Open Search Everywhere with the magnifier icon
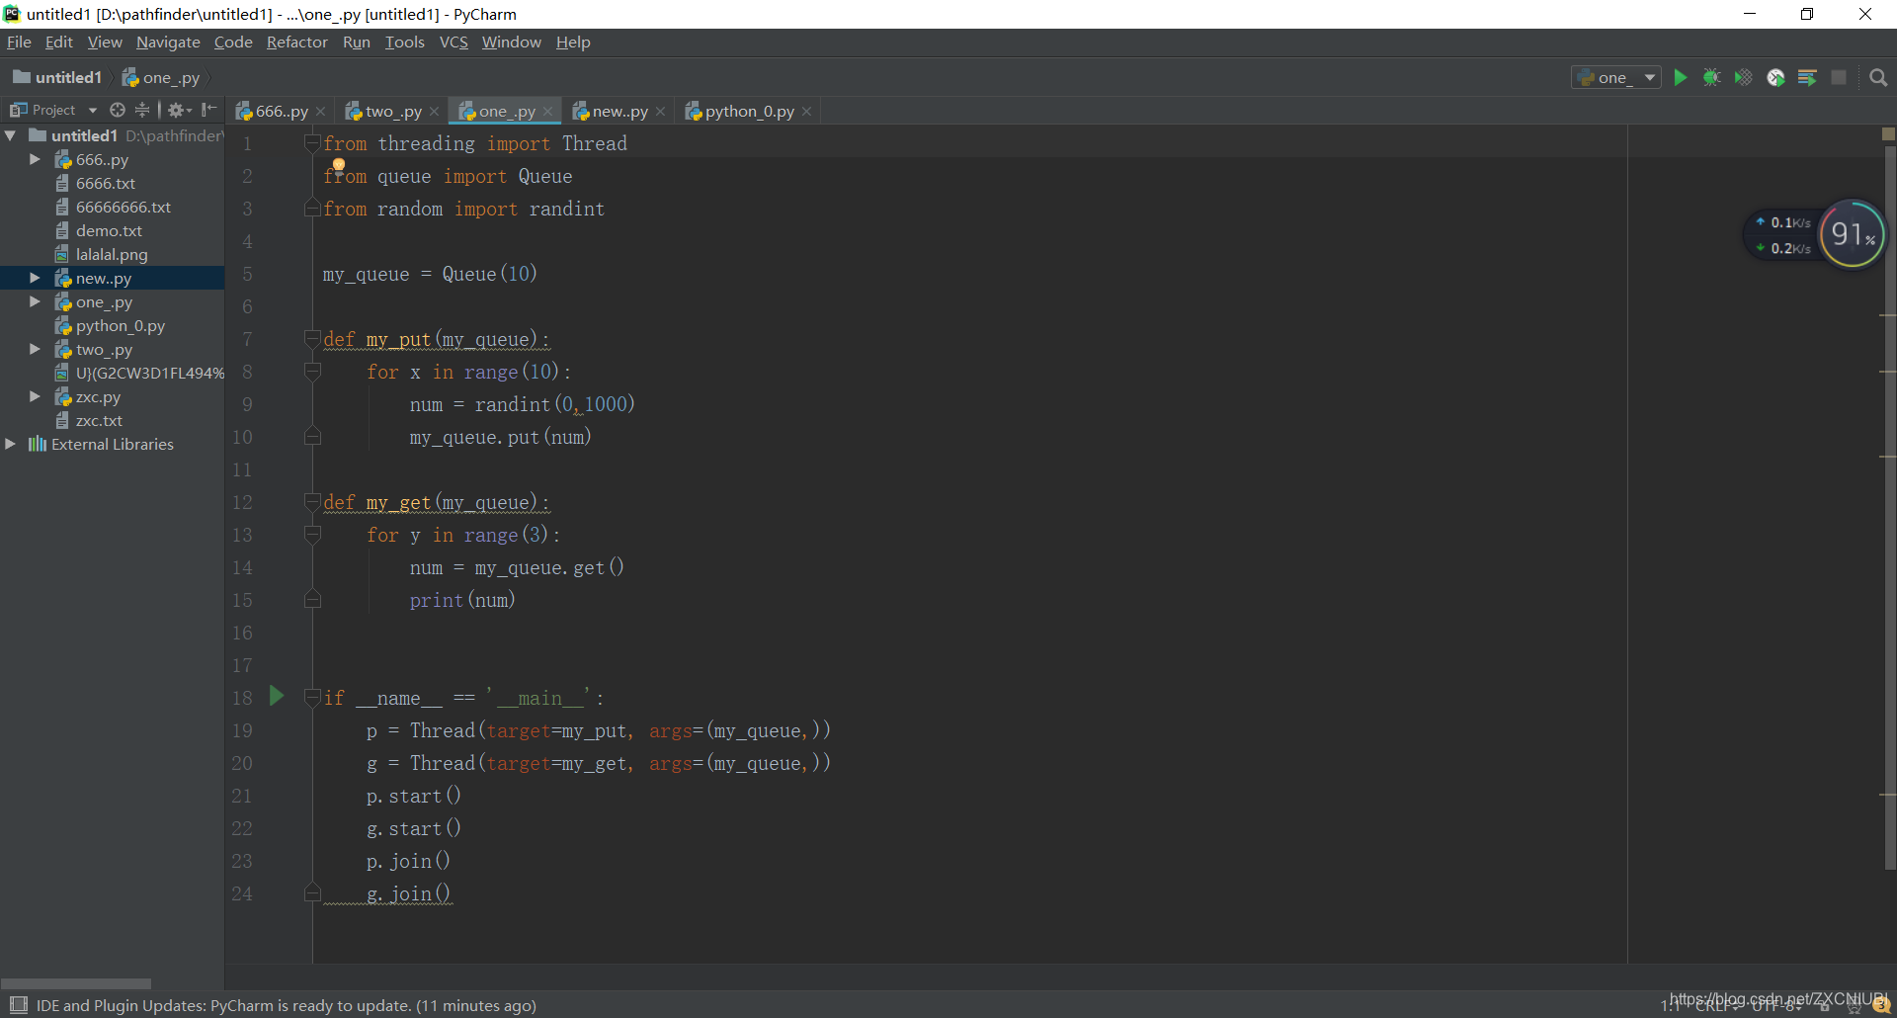 point(1878,77)
